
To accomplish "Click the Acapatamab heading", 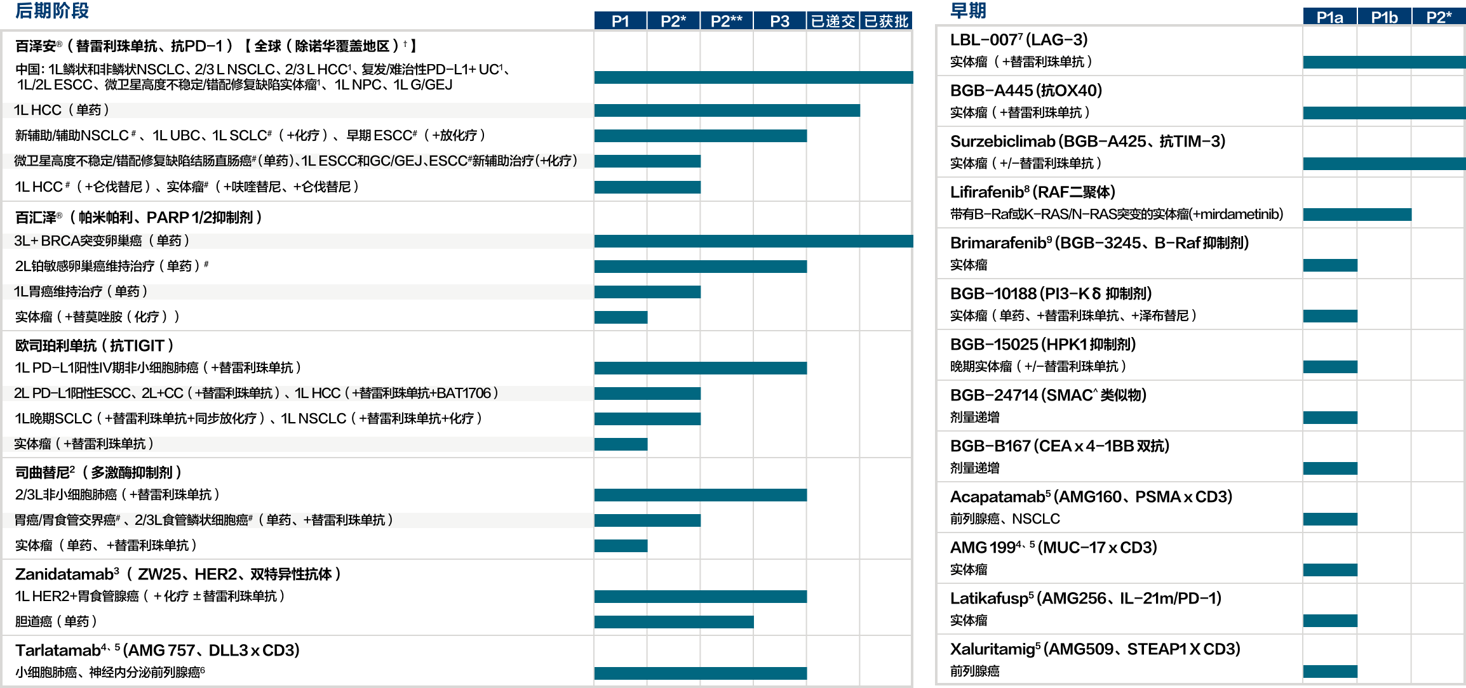I will pyautogui.click(x=1091, y=497).
